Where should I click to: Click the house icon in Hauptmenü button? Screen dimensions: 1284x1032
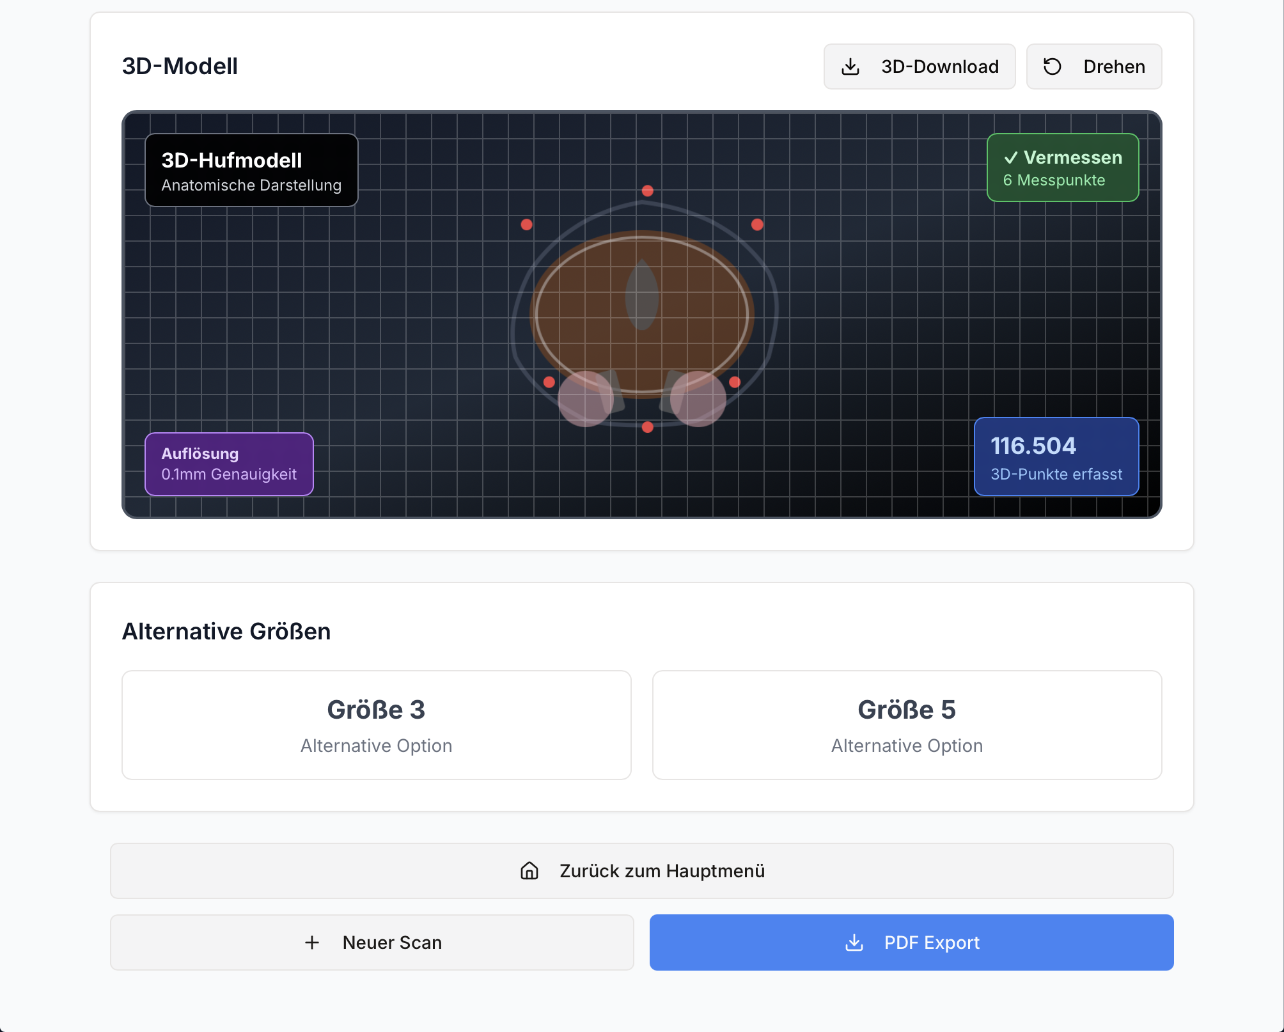(x=529, y=871)
